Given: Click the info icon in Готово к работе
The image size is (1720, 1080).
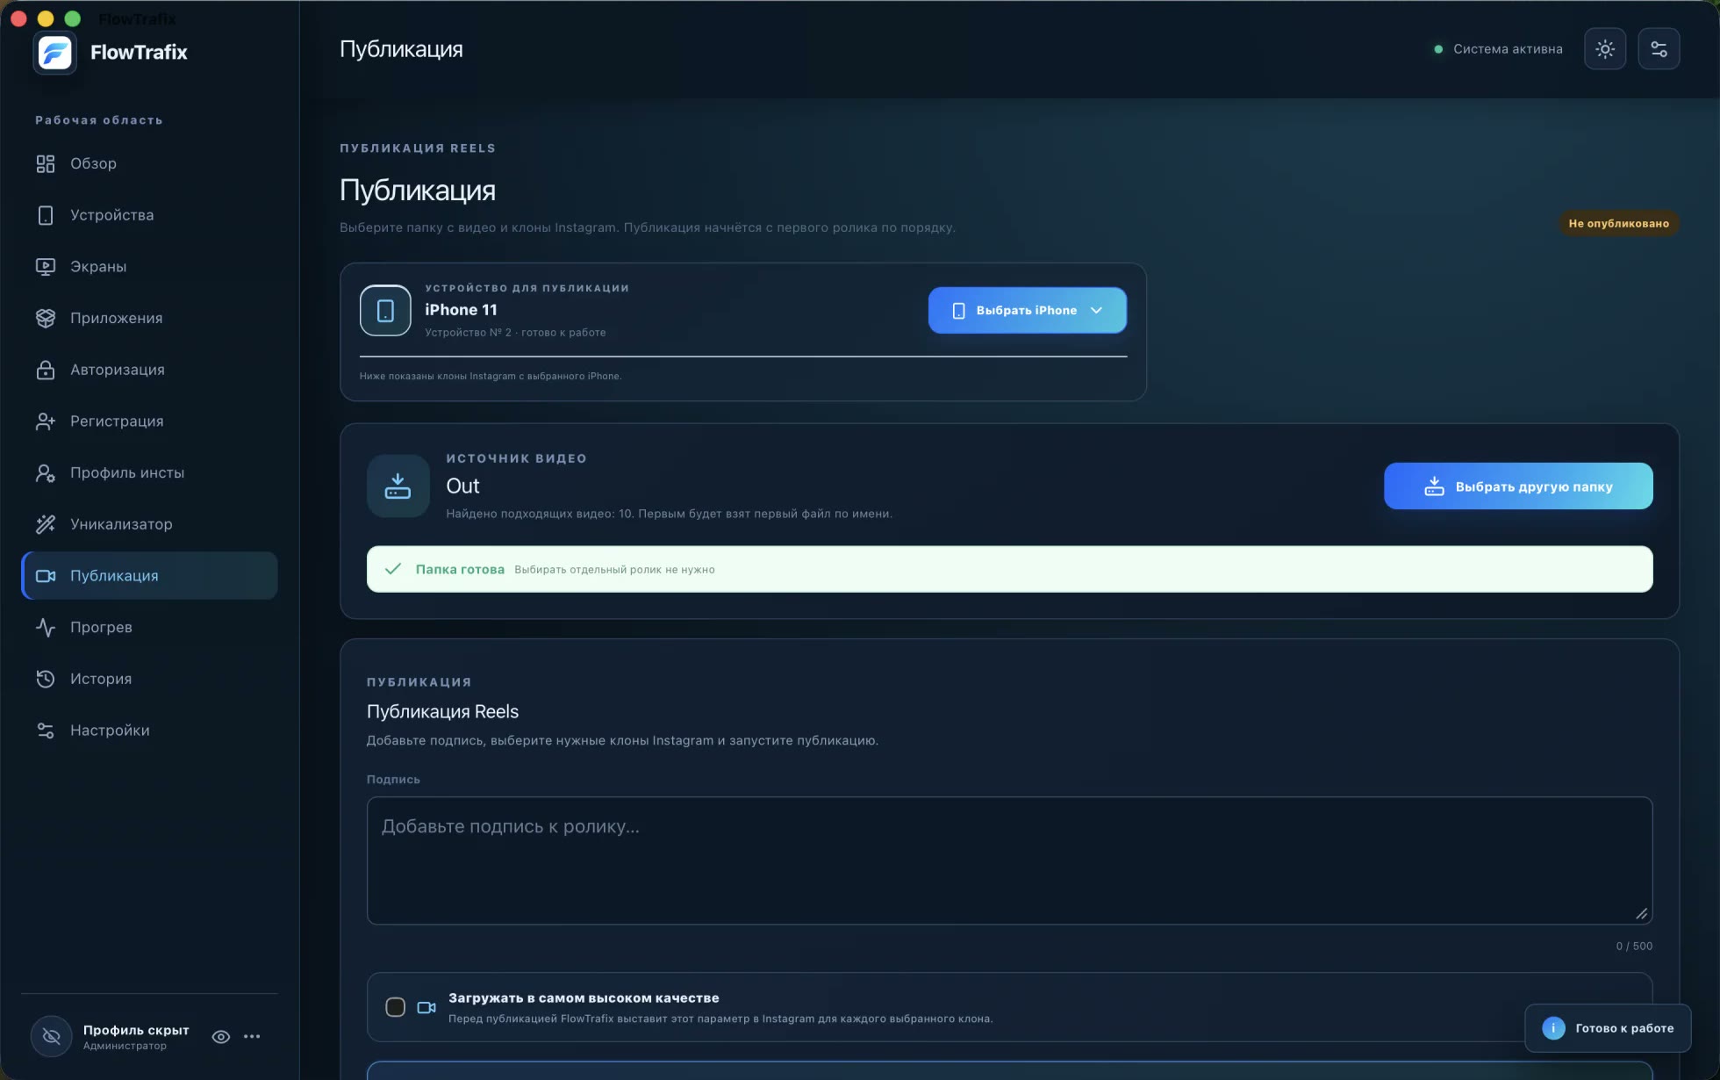Looking at the screenshot, I should (x=1553, y=1028).
